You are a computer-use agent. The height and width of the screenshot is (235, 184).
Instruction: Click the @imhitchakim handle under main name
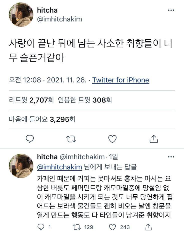coord(59,19)
